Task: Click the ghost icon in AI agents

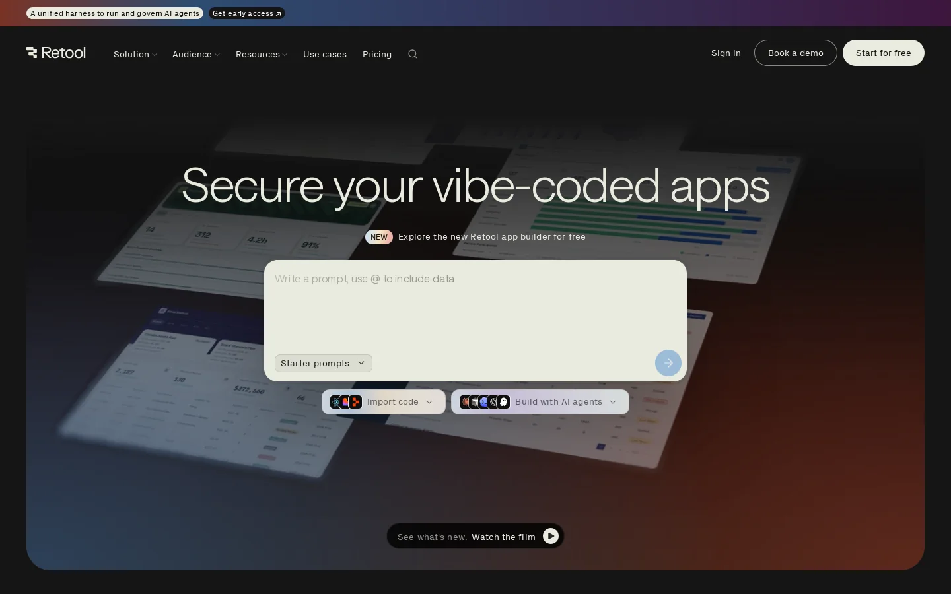Action: tap(503, 402)
